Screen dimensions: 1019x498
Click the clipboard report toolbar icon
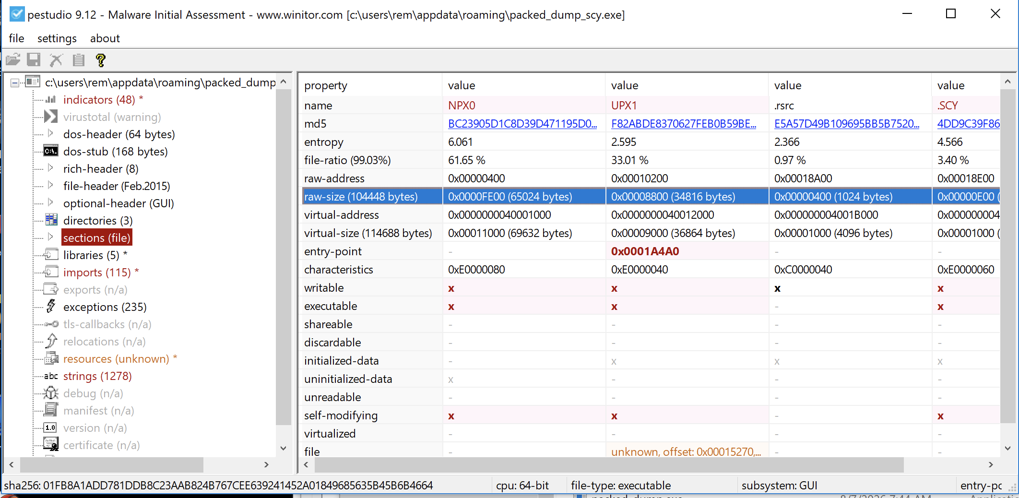(x=79, y=60)
